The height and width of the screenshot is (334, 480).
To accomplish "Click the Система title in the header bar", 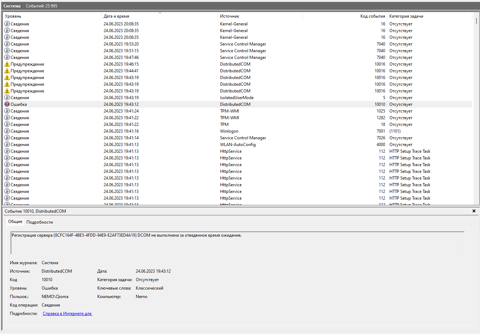I will click(x=12, y=6).
